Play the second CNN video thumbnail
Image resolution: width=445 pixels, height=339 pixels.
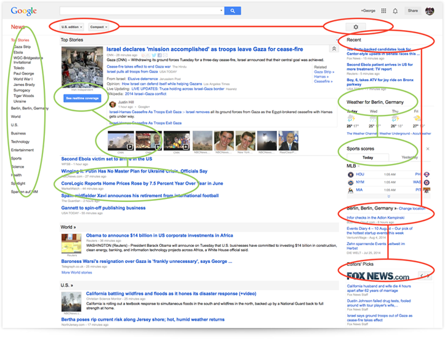click(149, 141)
